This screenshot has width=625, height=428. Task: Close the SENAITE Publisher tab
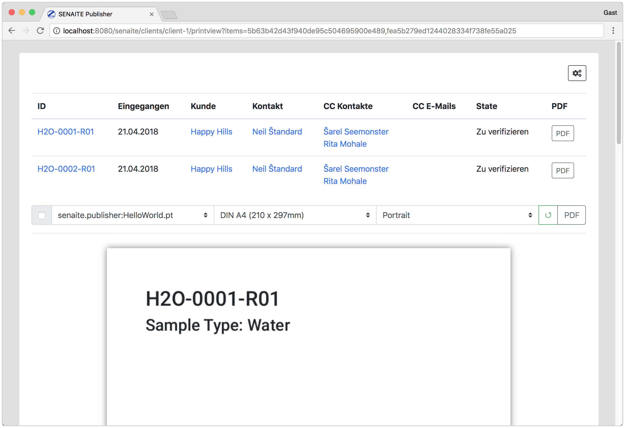point(152,14)
